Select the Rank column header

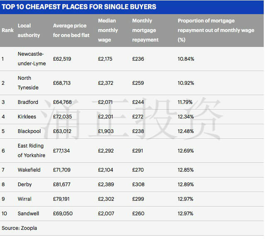pos(7,30)
